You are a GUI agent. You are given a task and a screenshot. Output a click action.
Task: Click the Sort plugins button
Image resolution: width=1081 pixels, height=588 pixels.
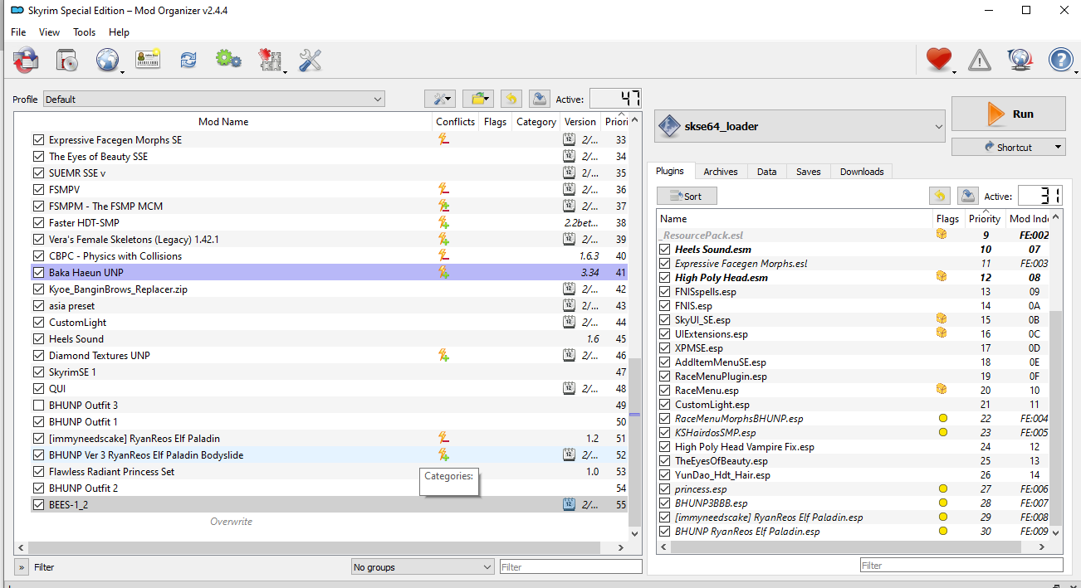[x=687, y=197]
